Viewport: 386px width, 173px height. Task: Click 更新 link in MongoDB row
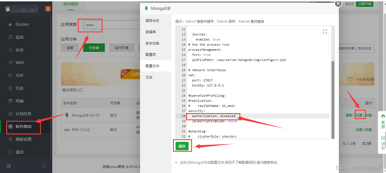pos(349,115)
